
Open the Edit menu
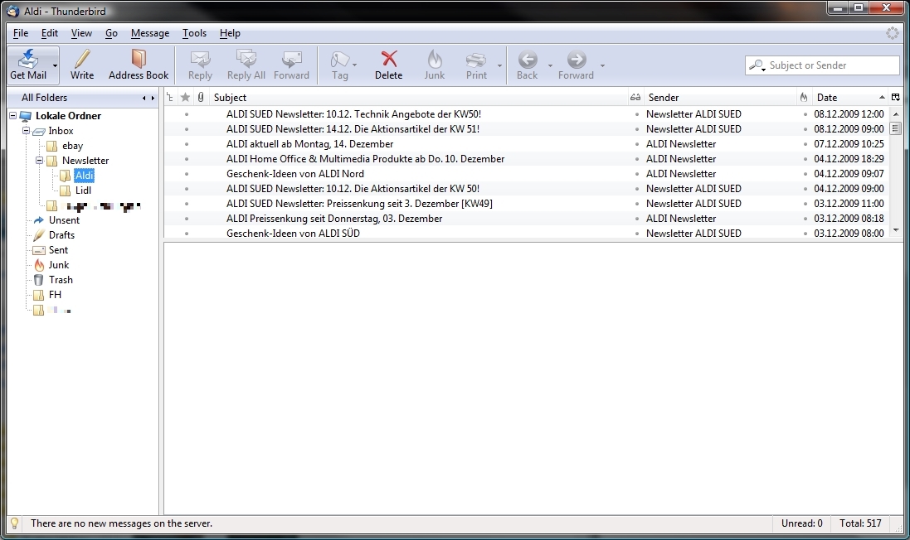pos(49,33)
